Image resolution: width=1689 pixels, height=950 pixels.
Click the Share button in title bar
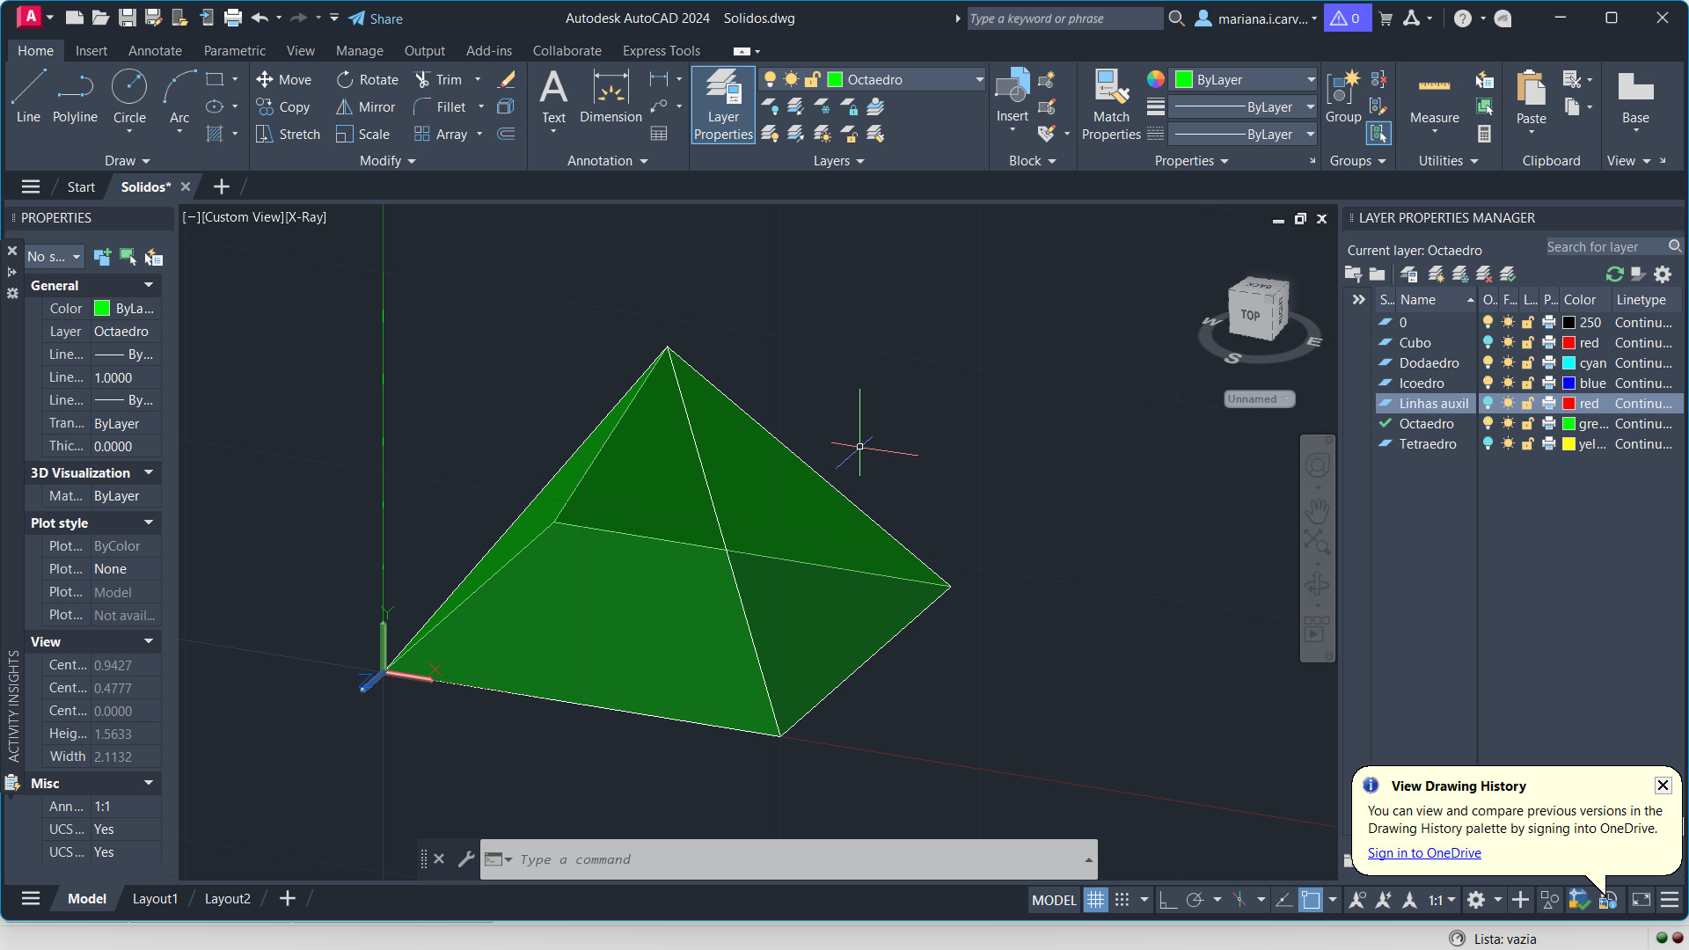click(x=376, y=18)
